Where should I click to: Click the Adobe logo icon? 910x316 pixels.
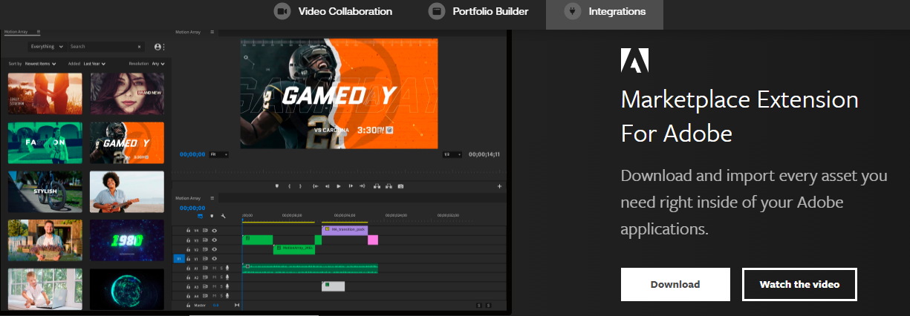point(635,60)
